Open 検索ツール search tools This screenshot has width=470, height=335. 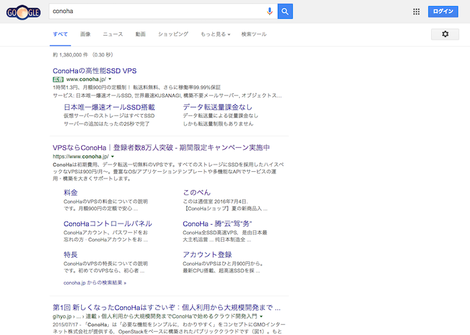(x=254, y=34)
